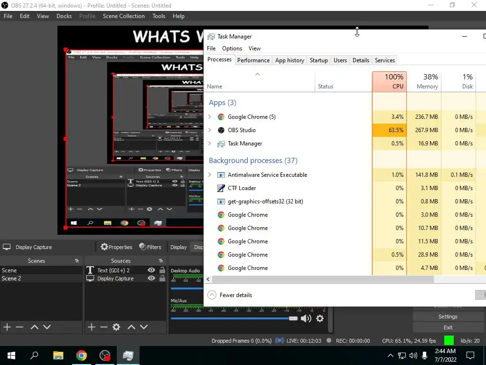The height and width of the screenshot is (365, 486).
Task: Click the OBS Studio icon in Task Manager list
Action: click(x=221, y=130)
